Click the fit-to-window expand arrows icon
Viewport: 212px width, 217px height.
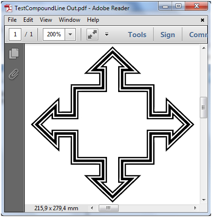coord(92,34)
